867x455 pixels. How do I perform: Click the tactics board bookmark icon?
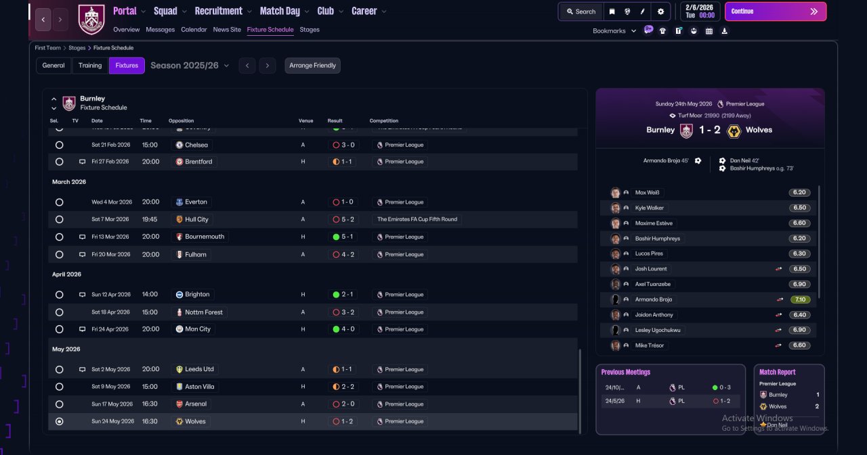[678, 30]
